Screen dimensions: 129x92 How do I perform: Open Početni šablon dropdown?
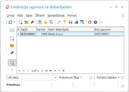click(x=108, y=77)
